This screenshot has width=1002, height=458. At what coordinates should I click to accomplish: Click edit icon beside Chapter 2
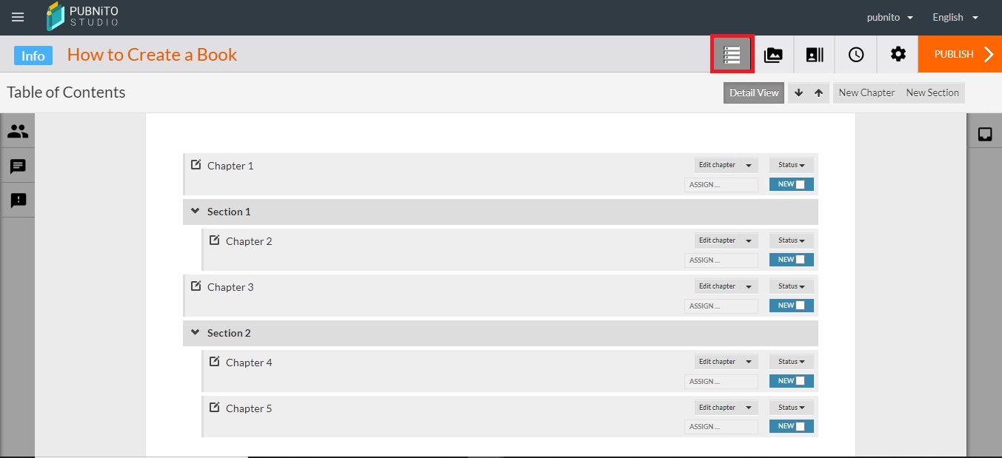tap(214, 240)
